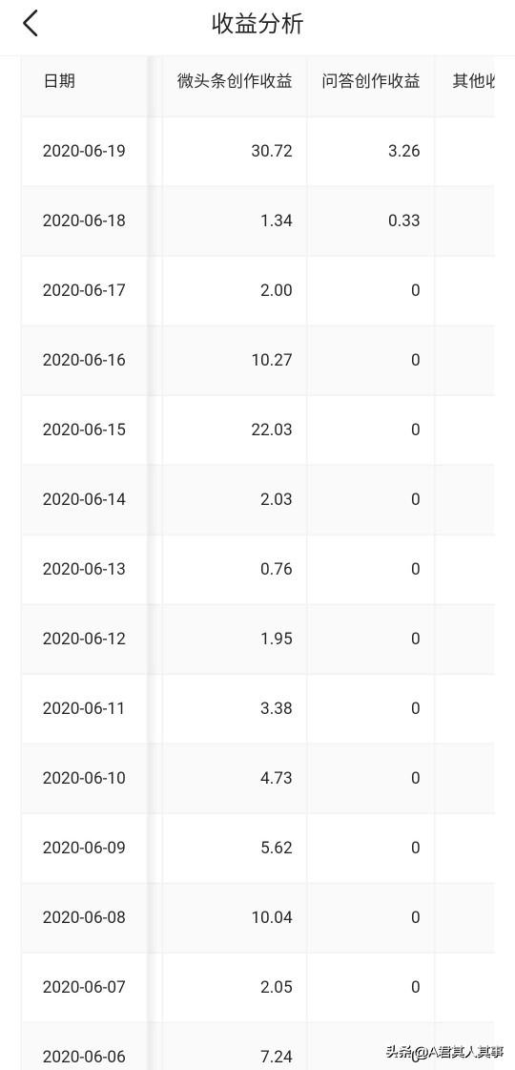
Task: Click the 收益分析 page title
Action: (257, 24)
